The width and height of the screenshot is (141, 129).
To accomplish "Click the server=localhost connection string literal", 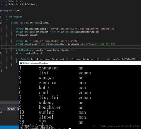I will (83, 29).
